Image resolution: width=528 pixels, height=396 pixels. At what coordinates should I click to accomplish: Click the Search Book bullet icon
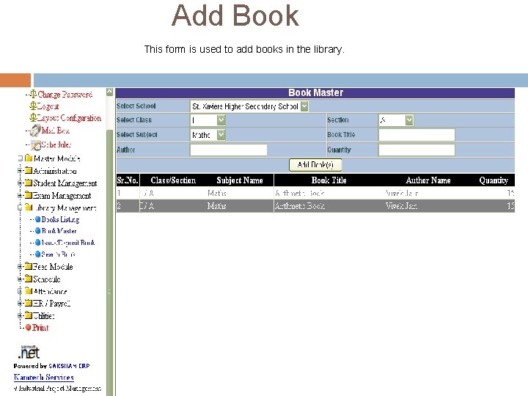point(37,254)
